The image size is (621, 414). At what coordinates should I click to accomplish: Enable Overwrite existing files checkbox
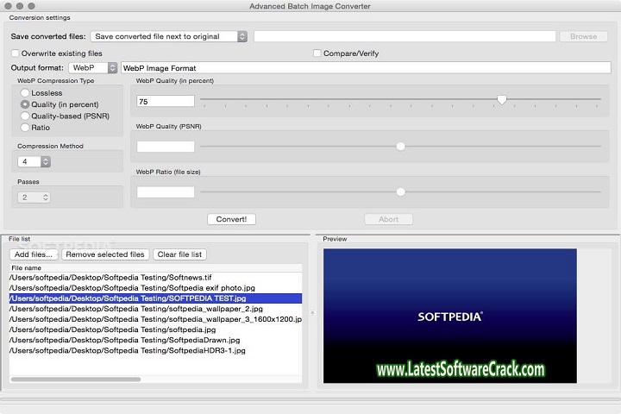tap(16, 53)
